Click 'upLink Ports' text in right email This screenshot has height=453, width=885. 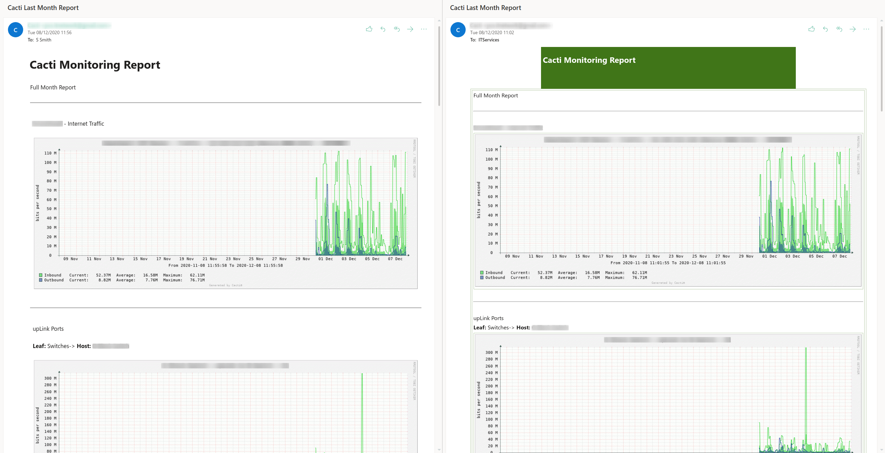point(488,318)
